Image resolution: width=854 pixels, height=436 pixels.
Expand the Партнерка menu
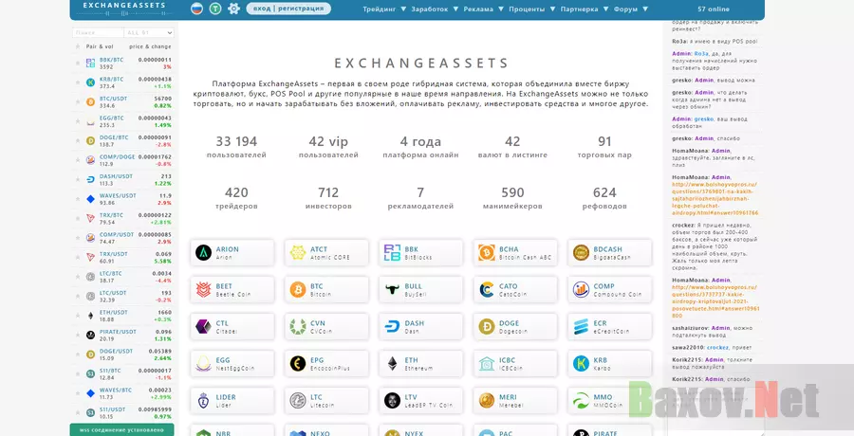click(x=584, y=9)
